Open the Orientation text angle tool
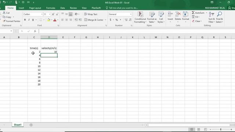 [x=76, y=14]
